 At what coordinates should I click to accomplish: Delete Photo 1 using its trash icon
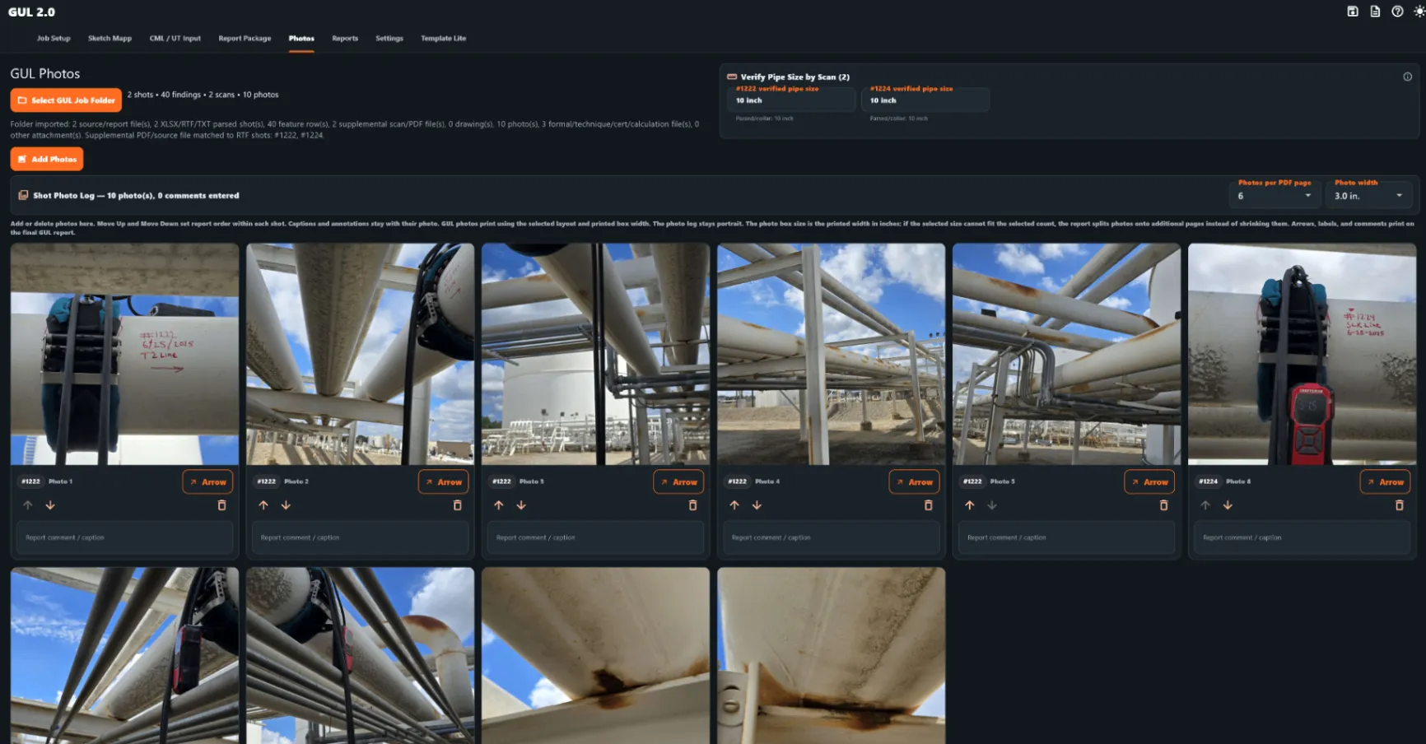221,505
